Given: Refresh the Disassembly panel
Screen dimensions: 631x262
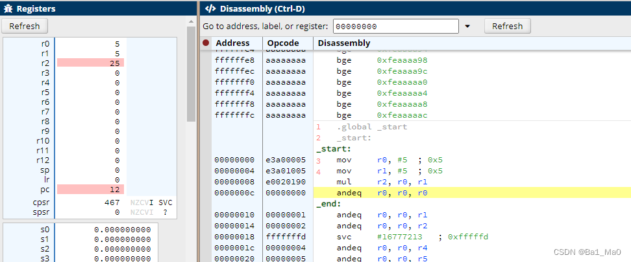Looking at the screenshot, I should [508, 26].
